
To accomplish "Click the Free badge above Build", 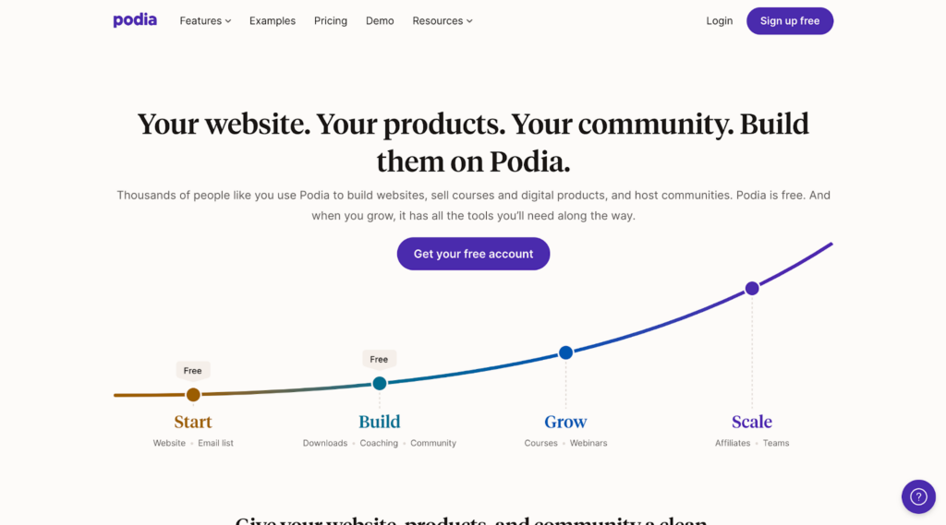I will (379, 359).
